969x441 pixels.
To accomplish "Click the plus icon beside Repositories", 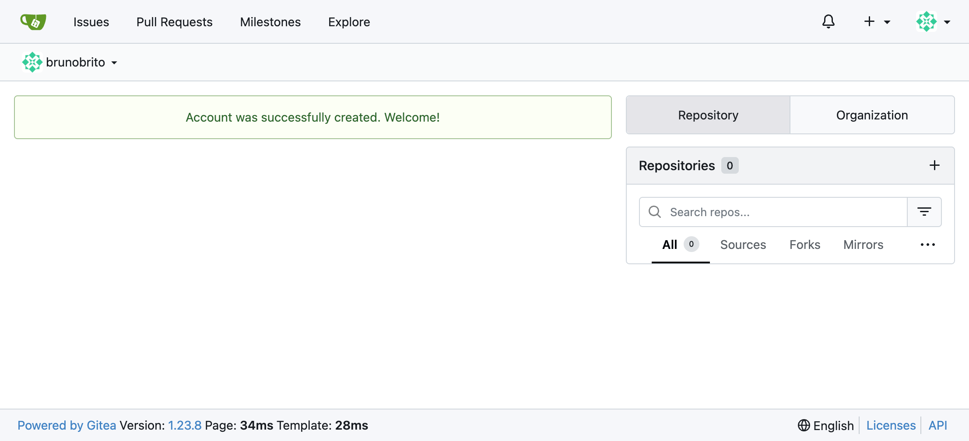I will [x=935, y=165].
